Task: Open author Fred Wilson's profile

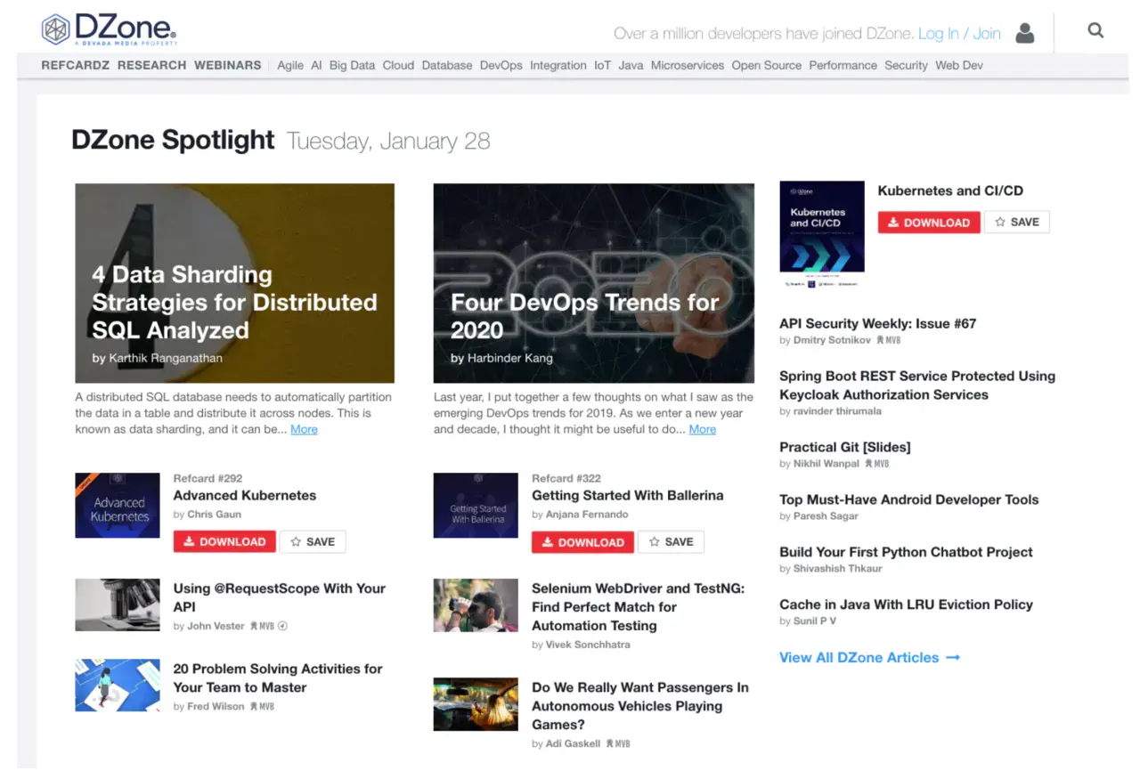Action: click(x=216, y=706)
